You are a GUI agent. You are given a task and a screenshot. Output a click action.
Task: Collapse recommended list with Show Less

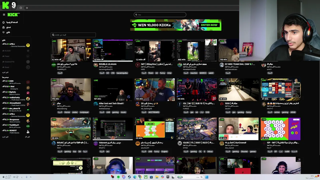point(27,137)
